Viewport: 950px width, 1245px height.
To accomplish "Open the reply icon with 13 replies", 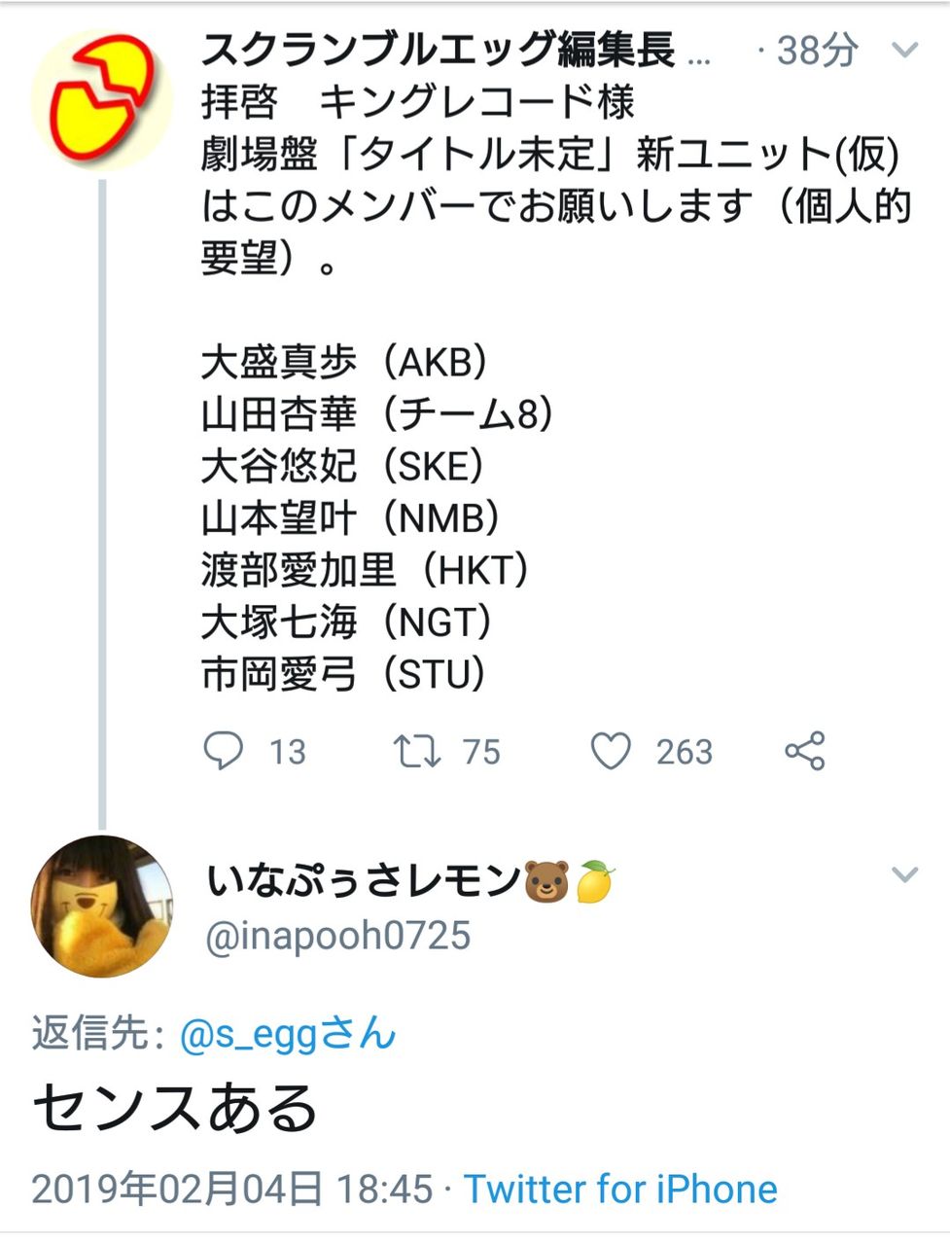I will (x=223, y=751).
